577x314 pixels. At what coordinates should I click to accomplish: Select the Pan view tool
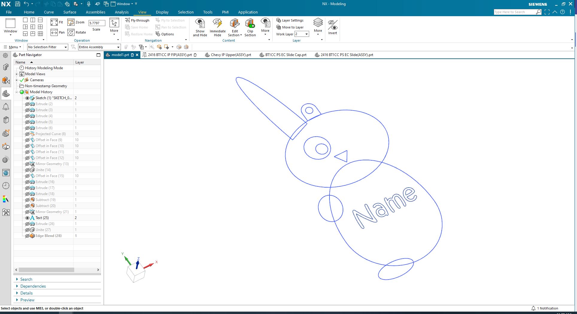tap(54, 33)
